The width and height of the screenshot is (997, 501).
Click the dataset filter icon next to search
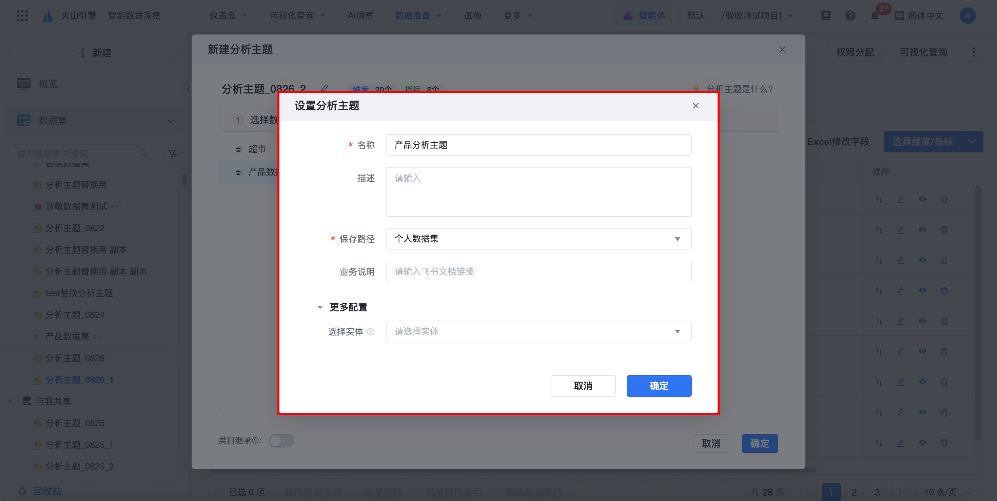[x=173, y=154]
